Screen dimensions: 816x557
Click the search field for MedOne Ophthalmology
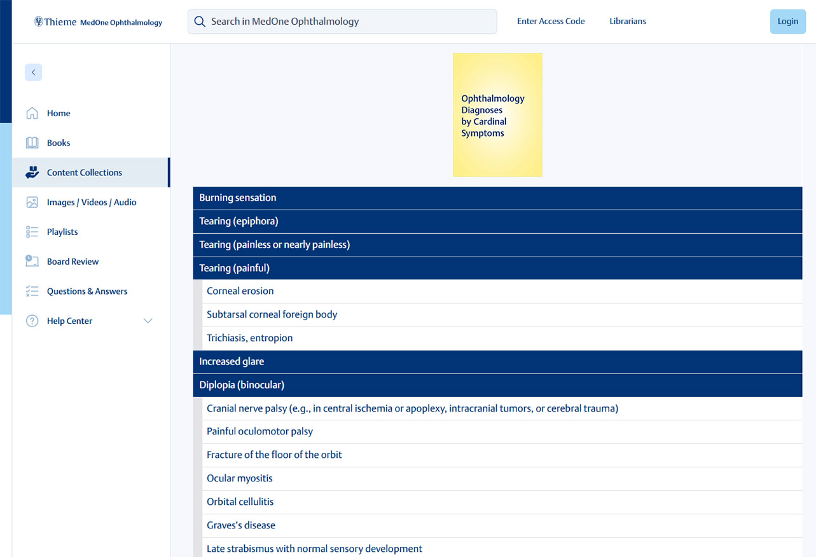[342, 21]
